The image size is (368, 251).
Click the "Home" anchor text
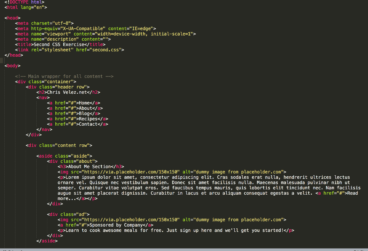(x=84, y=103)
